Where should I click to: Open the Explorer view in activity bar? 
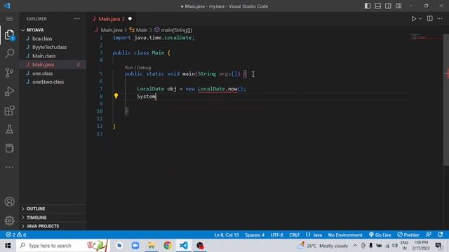coord(9,35)
